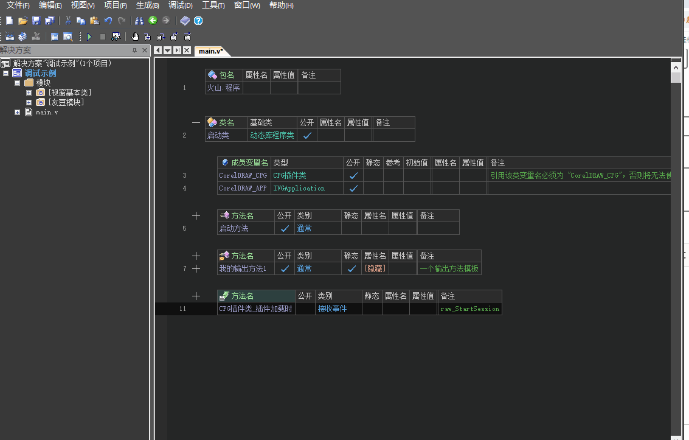
Task: Click the New file toolbar icon
Action: pos(9,21)
